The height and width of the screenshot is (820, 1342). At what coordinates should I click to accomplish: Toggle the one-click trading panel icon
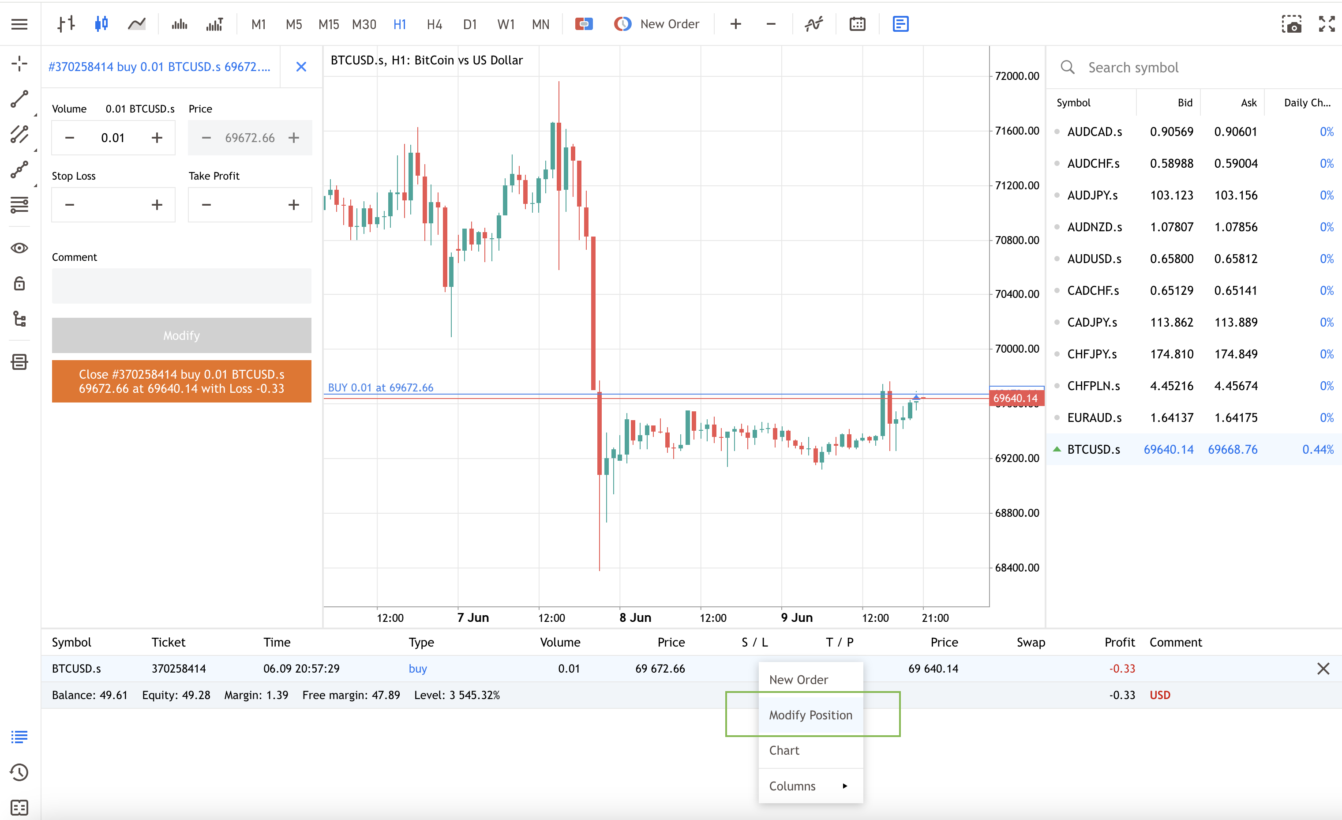pyautogui.click(x=584, y=24)
